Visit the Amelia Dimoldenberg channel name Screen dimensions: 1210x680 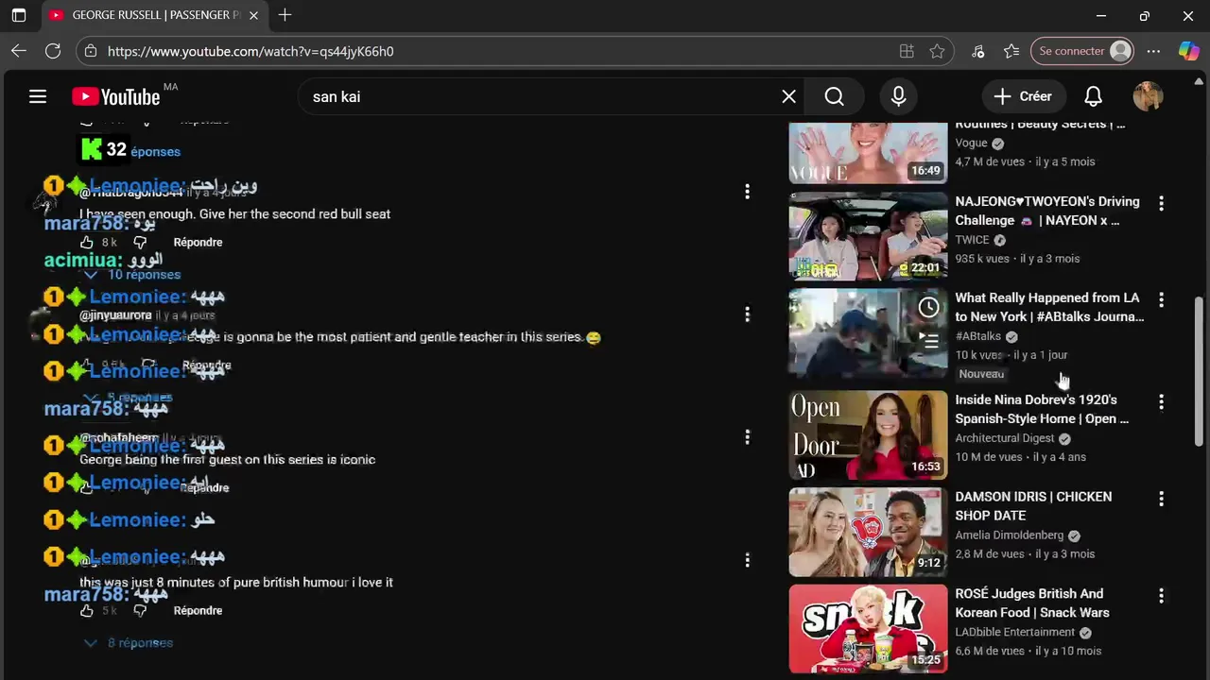pyautogui.click(x=1009, y=535)
